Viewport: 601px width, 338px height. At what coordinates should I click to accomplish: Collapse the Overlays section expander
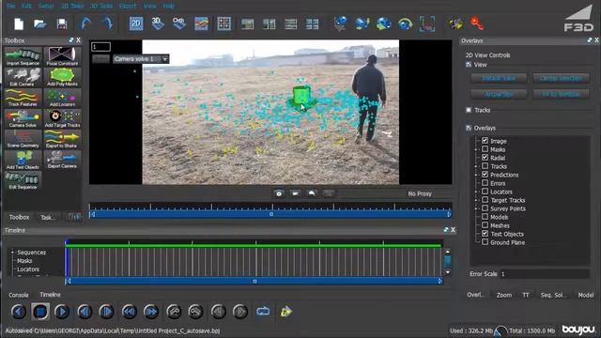click(469, 128)
